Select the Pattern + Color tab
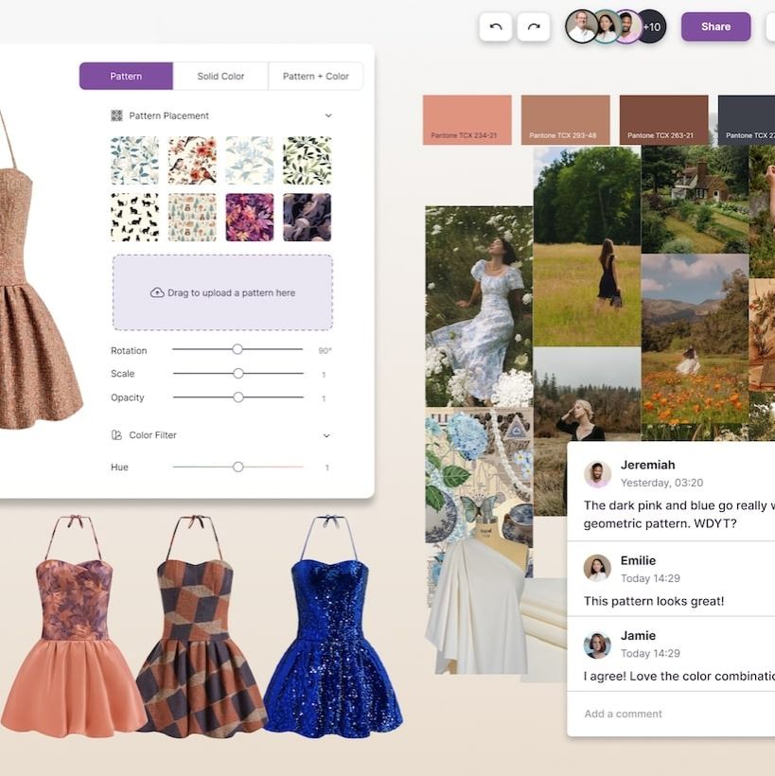The height and width of the screenshot is (776, 775). (316, 77)
